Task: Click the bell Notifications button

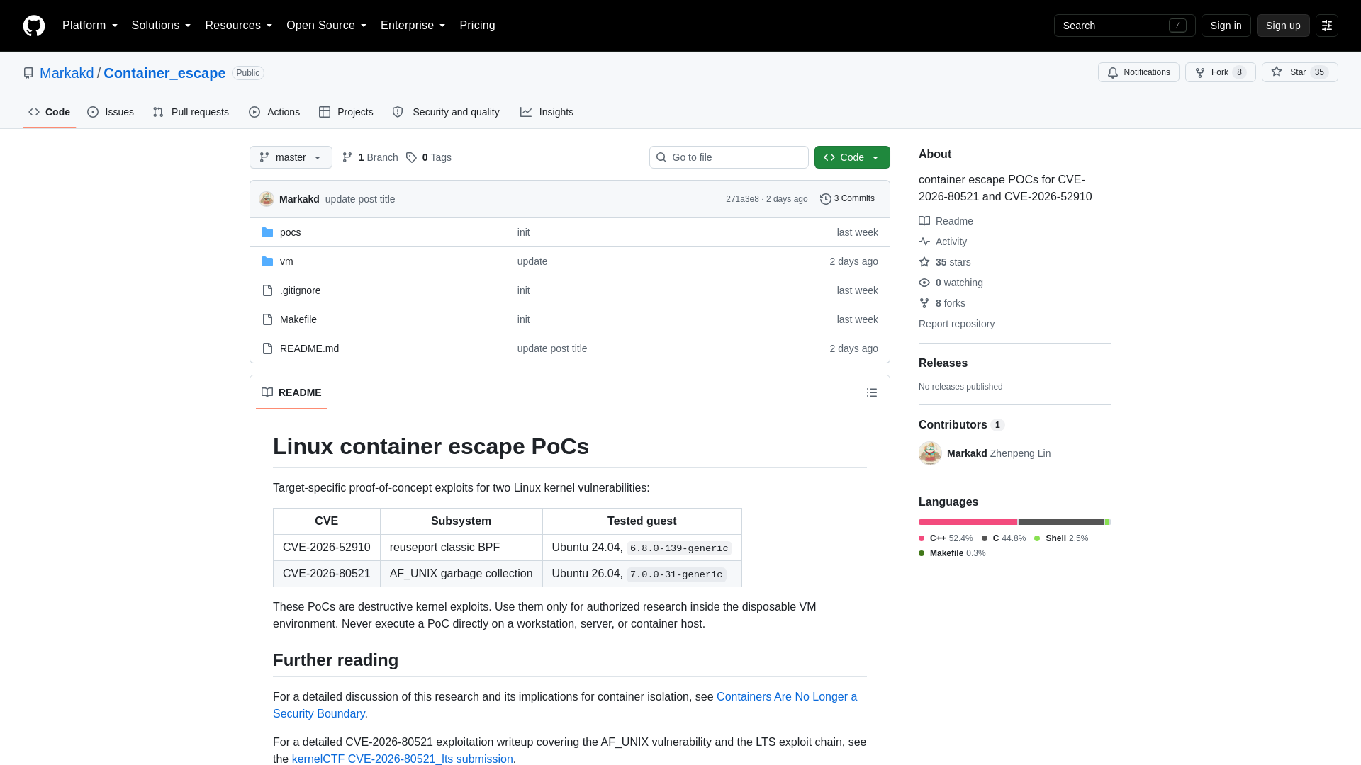Action: coord(1138,72)
